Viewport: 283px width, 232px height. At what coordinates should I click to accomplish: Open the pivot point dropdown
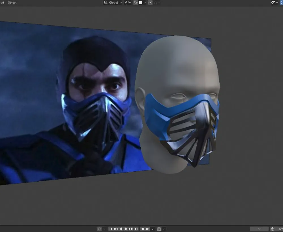click(x=128, y=3)
